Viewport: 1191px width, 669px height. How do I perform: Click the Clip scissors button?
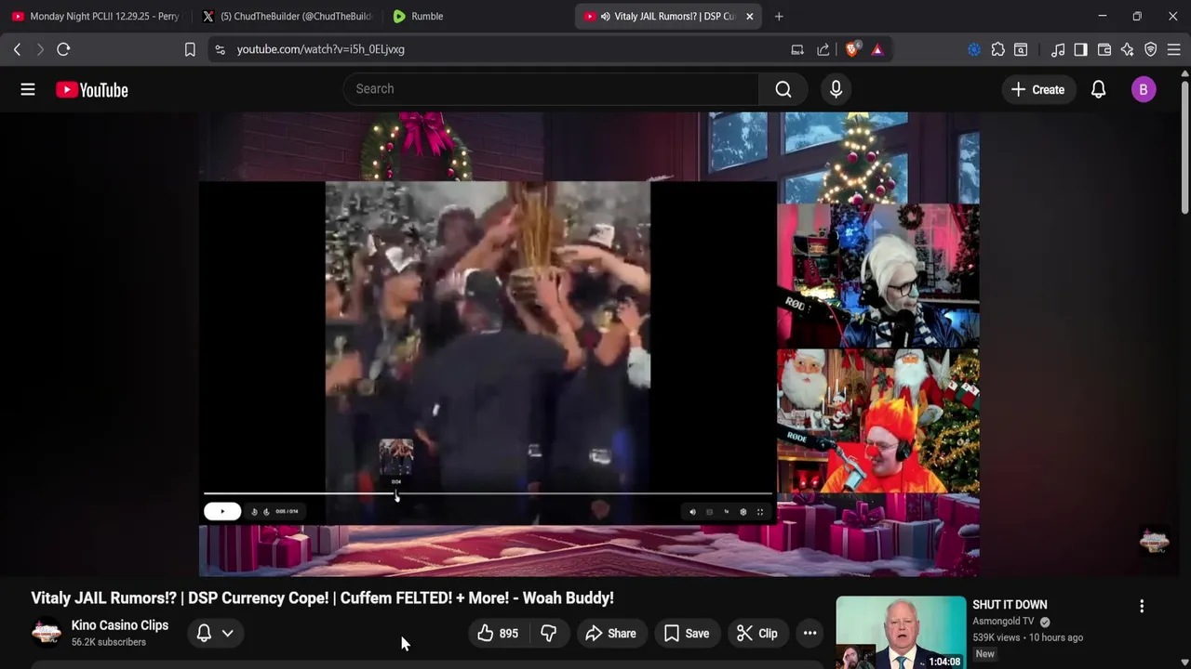click(757, 634)
